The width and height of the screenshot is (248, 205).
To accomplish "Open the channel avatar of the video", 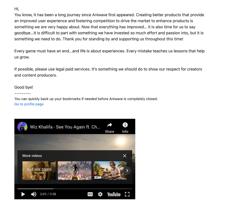I will click(22, 127).
